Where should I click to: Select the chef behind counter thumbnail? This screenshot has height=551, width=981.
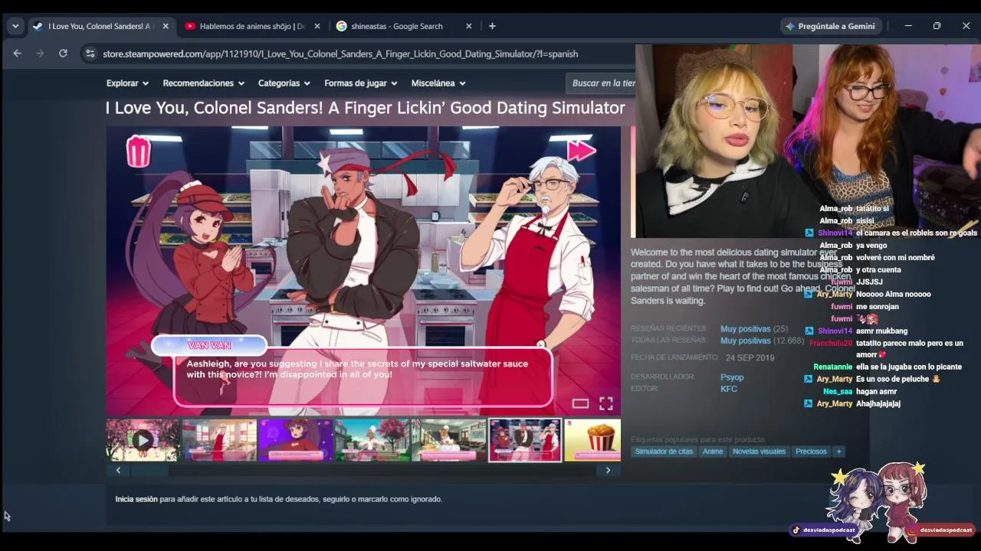449,440
